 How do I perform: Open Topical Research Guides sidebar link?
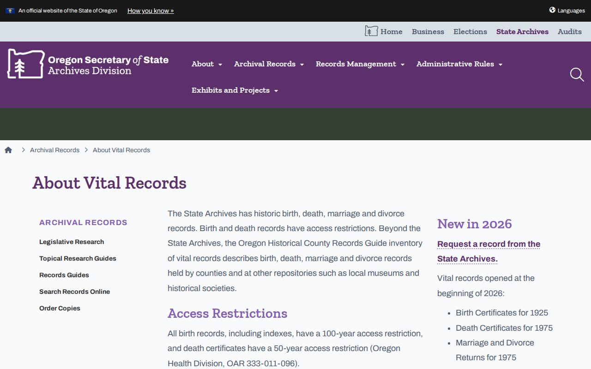pos(78,258)
